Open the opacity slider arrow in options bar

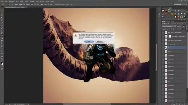[35, 4]
